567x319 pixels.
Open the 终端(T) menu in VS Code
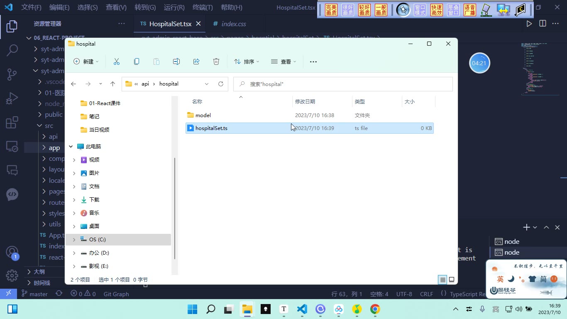pos(203,7)
